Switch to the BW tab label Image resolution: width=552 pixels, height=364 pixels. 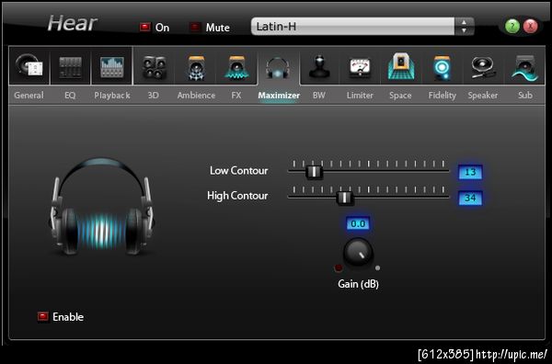(318, 96)
